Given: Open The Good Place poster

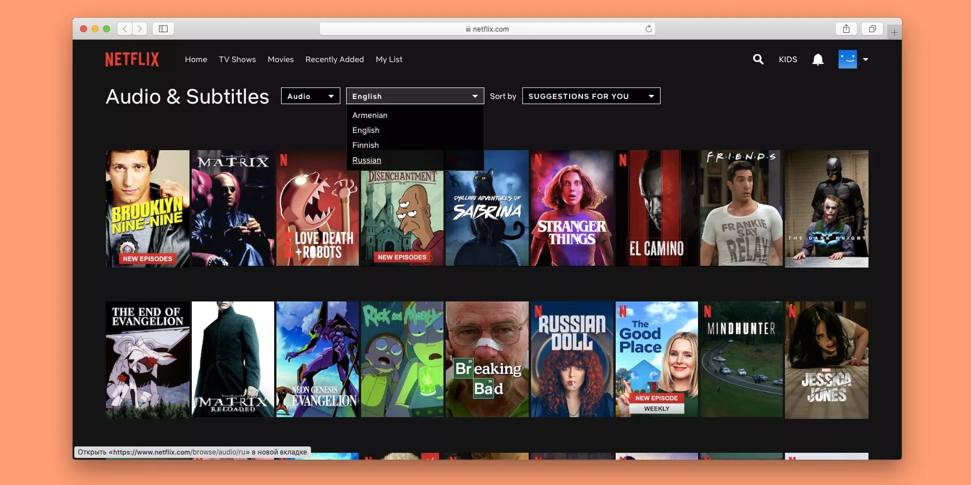Looking at the screenshot, I should [657, 360].
